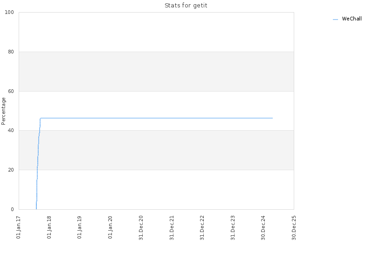Click the 20 y-axis tick label
This screenshot has width=373, height=279.
(11, 170)
